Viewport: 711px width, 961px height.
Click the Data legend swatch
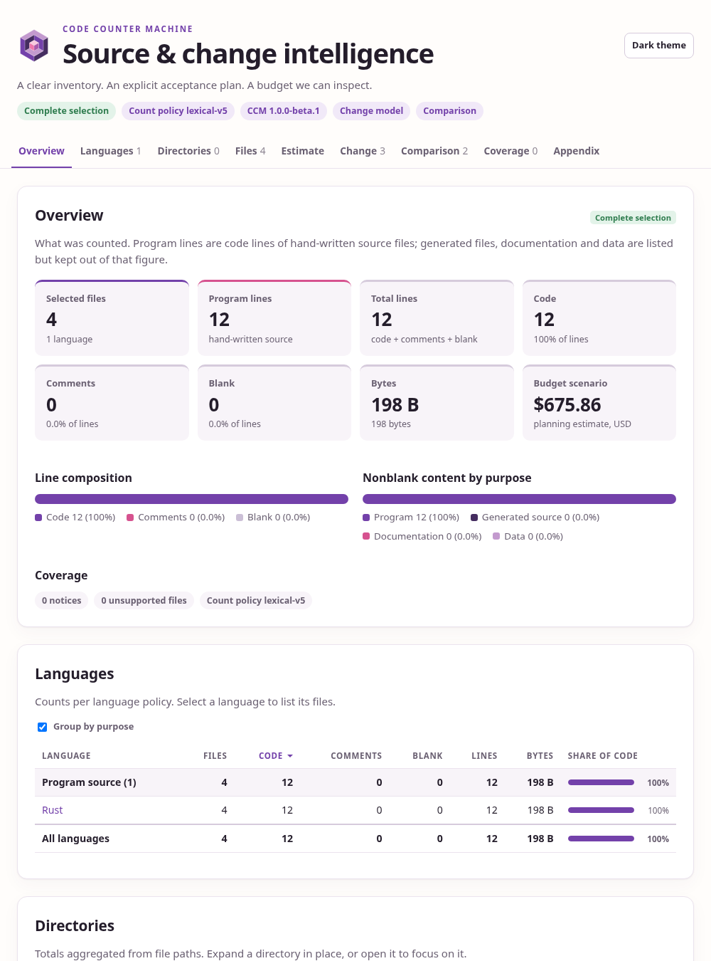[496, 537]
